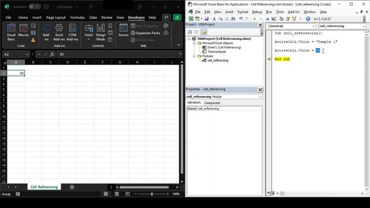Click the Reset stop icon in VBA toolbar

[267, 18]
